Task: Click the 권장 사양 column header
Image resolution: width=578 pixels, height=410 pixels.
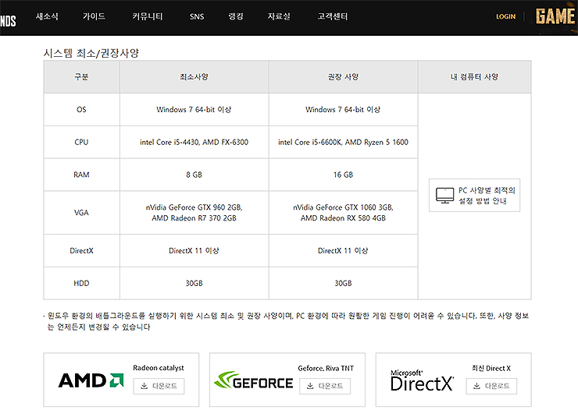Action: click(343, 77)
